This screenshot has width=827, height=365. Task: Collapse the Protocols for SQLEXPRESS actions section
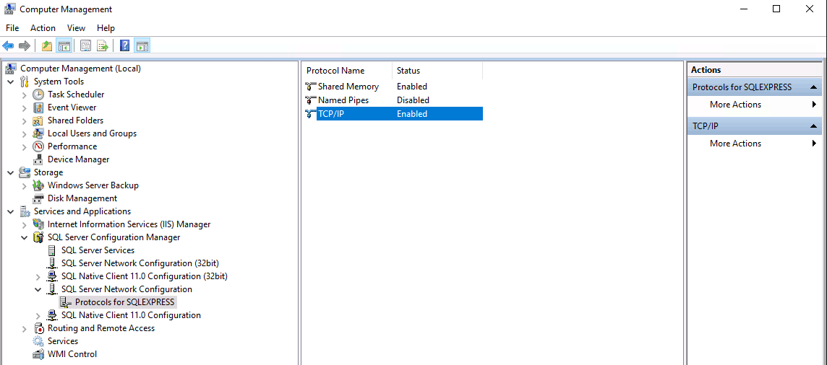pos(814,87)
